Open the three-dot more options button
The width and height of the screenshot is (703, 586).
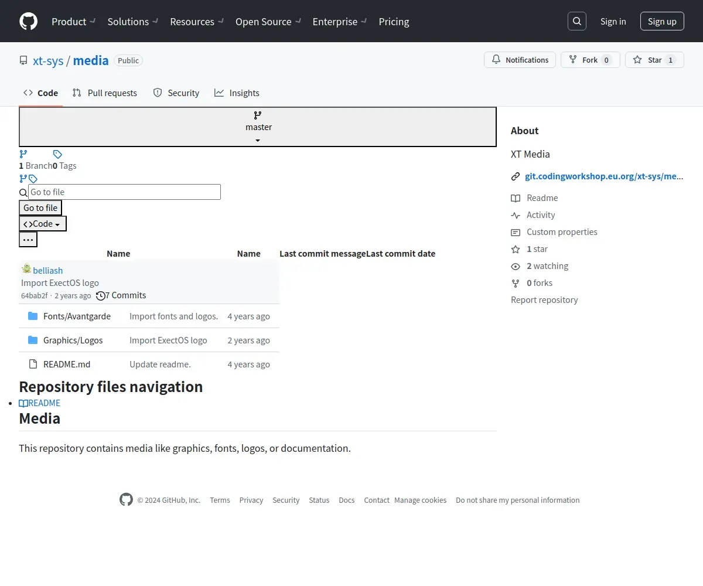pos(28,240)
